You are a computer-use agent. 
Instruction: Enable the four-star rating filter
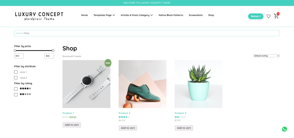[x=16, y=89]
